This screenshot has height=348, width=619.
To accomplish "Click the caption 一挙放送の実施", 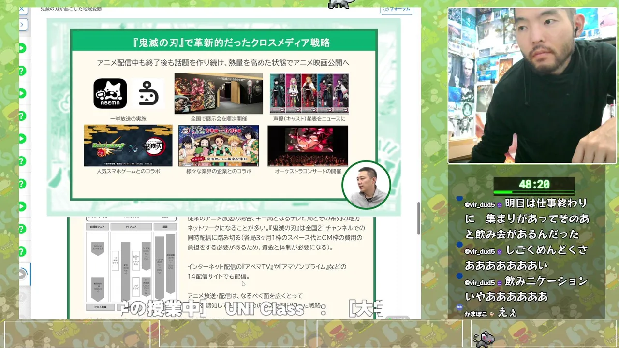I will click(128, 119).
